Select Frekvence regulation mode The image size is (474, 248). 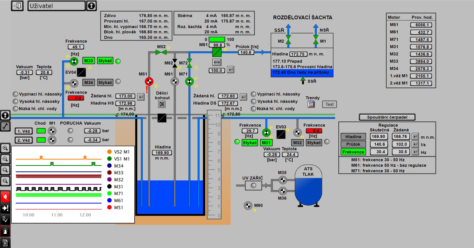(x=353, y=152)
